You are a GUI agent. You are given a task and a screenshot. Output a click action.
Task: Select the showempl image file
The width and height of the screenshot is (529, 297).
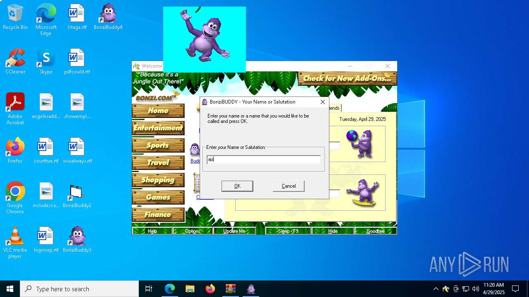click(77, 106)
